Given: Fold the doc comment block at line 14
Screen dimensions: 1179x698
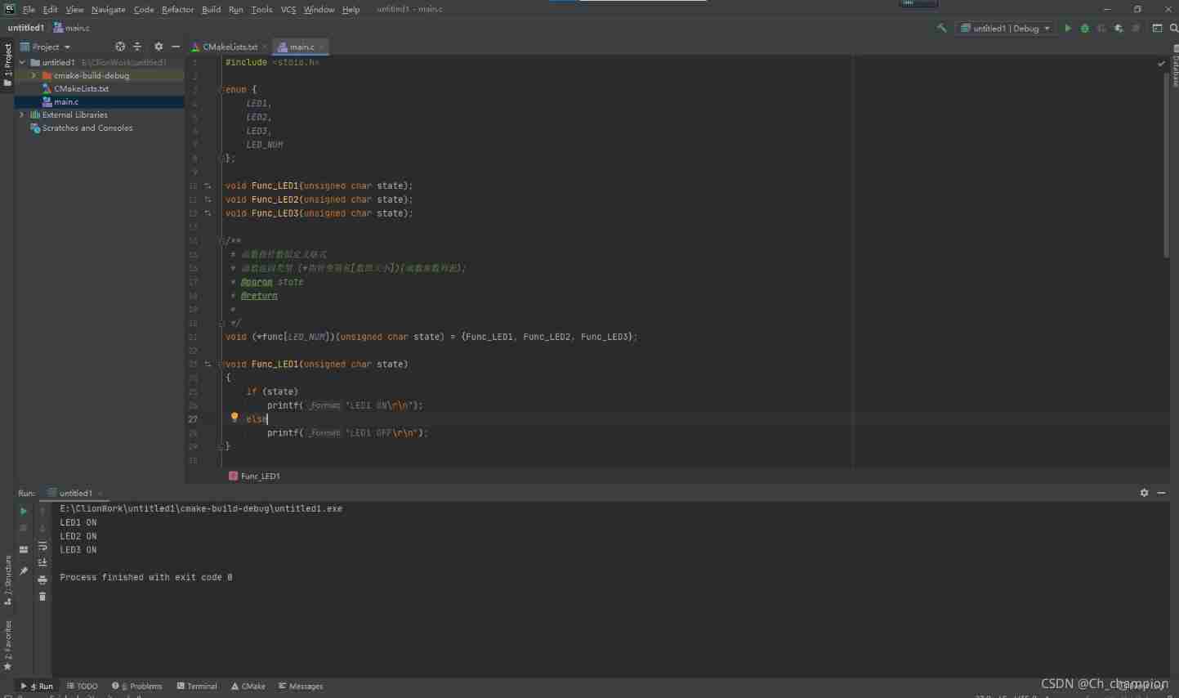Looking at the screenshot, I should point(221,240).
